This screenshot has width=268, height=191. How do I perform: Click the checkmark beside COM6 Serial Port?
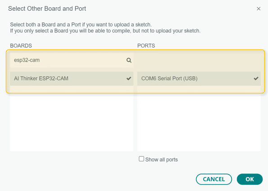(256, 78)
